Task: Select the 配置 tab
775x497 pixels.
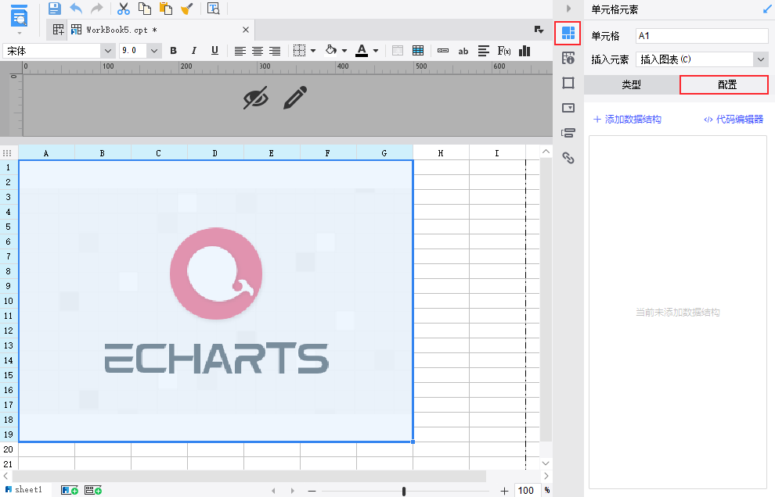Action: point(724,85)
